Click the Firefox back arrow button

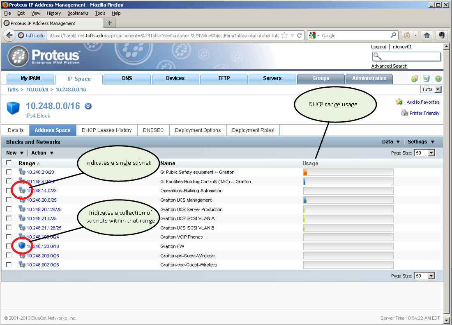click(x=9, y=35)
